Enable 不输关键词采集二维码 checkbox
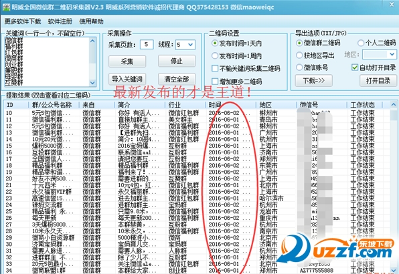The height and width of the screenshot is (274, 399). coord(246,68)
